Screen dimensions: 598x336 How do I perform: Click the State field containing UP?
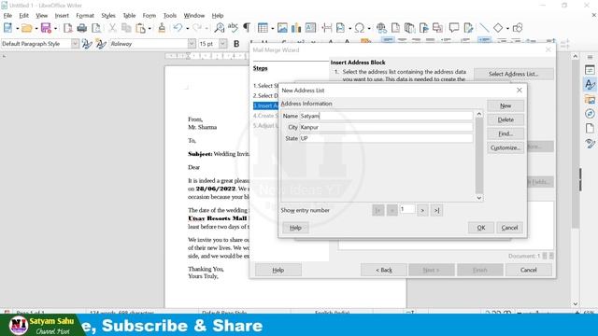point(386,138)
